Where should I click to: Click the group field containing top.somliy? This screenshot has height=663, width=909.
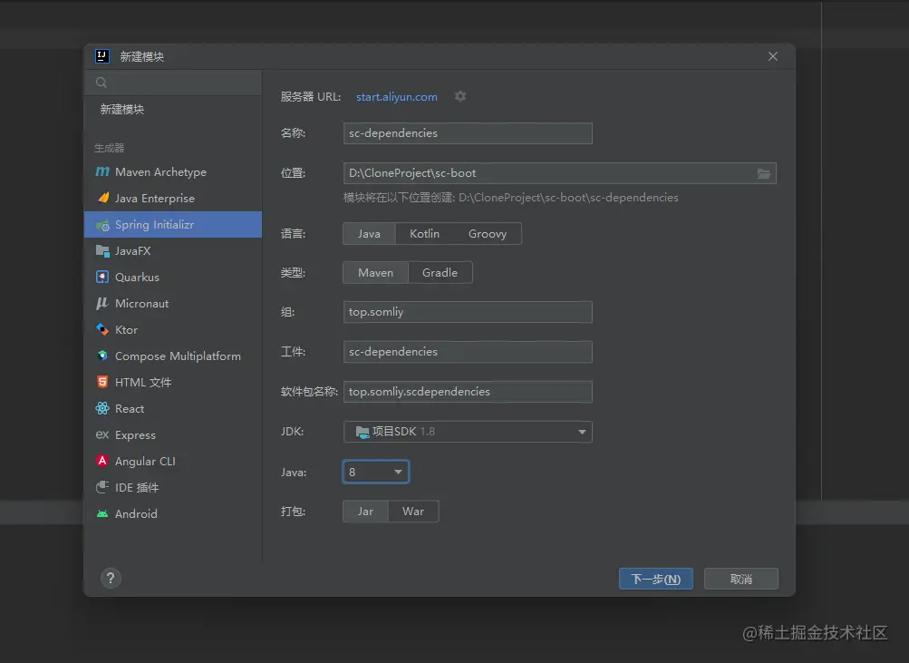click(468, 312)
